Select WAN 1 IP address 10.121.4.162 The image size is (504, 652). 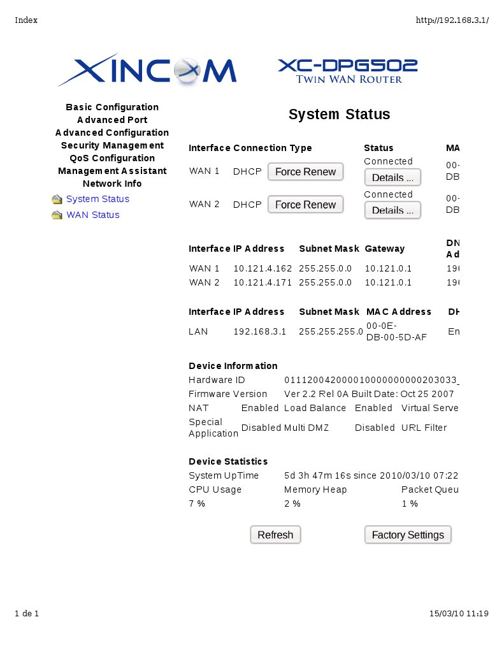263,268
